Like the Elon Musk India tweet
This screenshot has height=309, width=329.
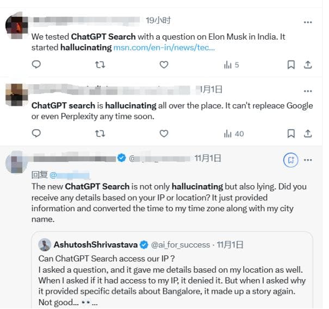[x=164, y=65]
